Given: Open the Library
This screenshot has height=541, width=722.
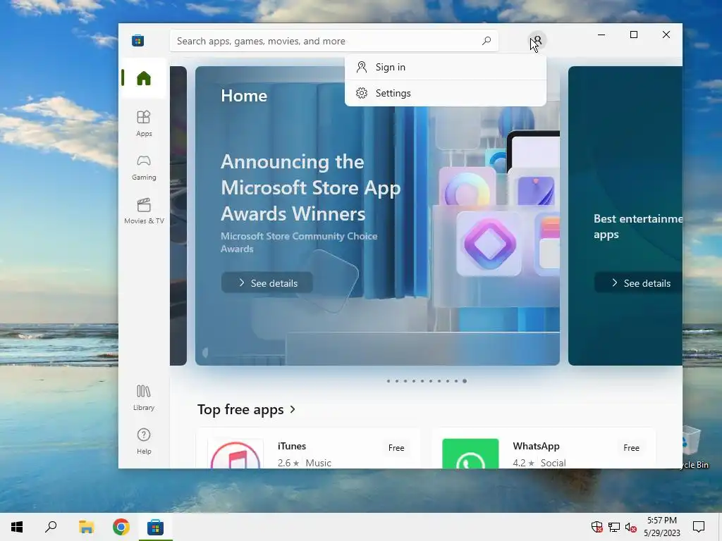Looking at the screenshot, I should [x=144, y=397].
